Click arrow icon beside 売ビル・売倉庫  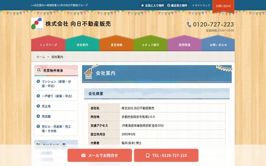pyautogui.click(x=38, y=126)
